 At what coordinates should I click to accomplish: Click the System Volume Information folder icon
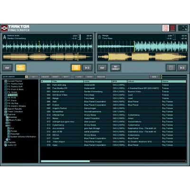point(9,137)
